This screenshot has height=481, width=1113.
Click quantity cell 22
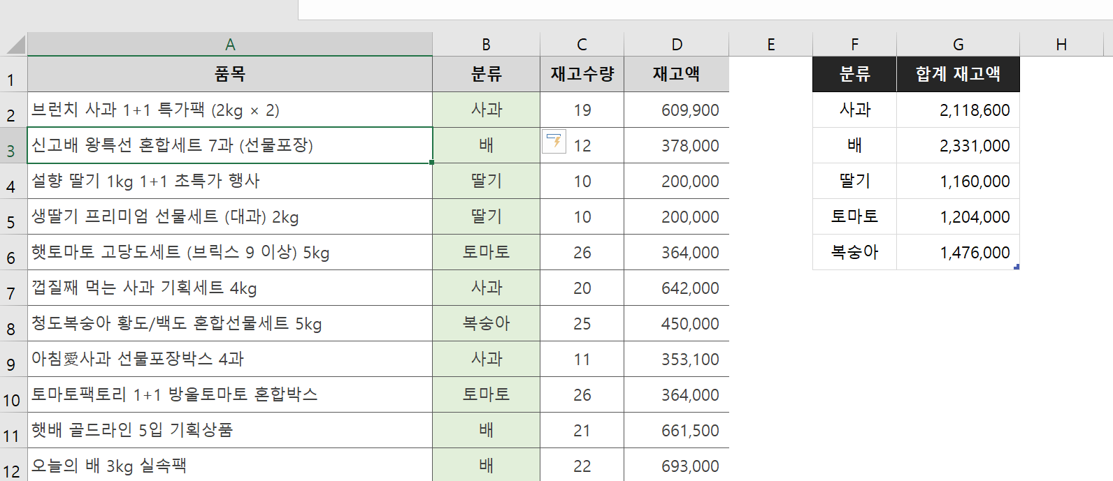(x=582, y=465)
